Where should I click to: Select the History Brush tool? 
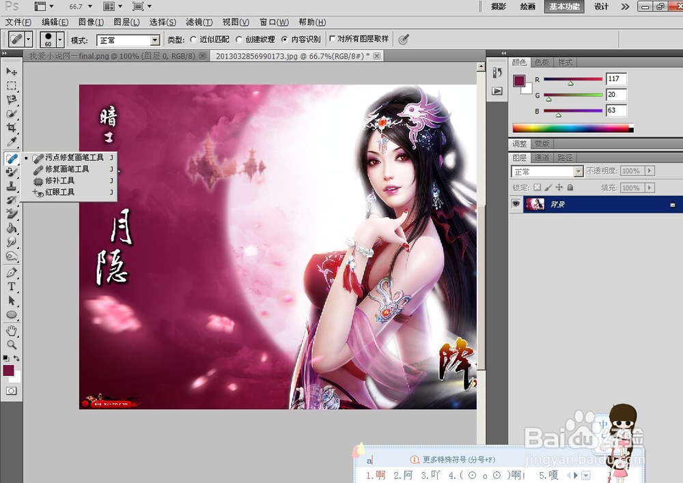click(12, 200)
